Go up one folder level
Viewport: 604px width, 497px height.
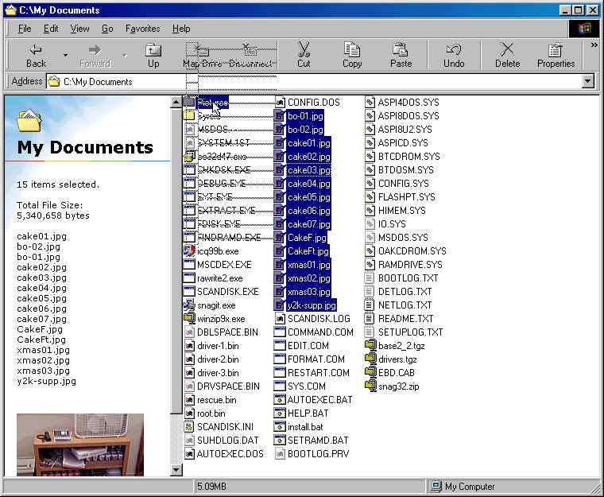click(153, 55)
